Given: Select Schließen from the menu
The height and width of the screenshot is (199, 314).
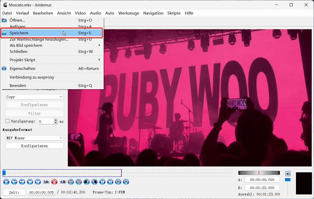Looking at the screenshot, I should pos(52,51).
